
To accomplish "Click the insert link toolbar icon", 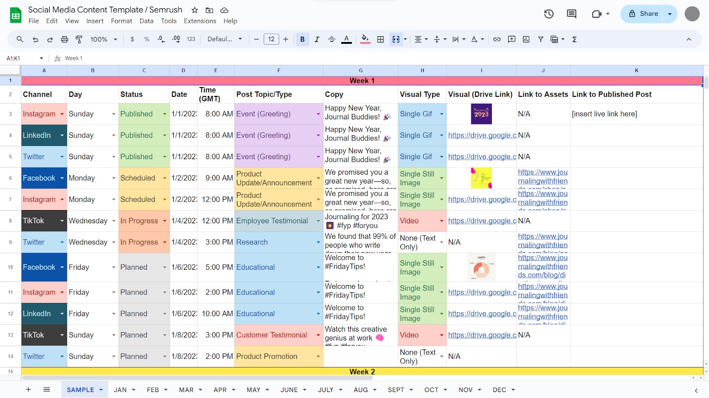I will pyautogui.click(x=497, y=39).
